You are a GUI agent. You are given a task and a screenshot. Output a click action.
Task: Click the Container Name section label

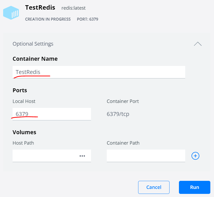click(x=35, y=59)
